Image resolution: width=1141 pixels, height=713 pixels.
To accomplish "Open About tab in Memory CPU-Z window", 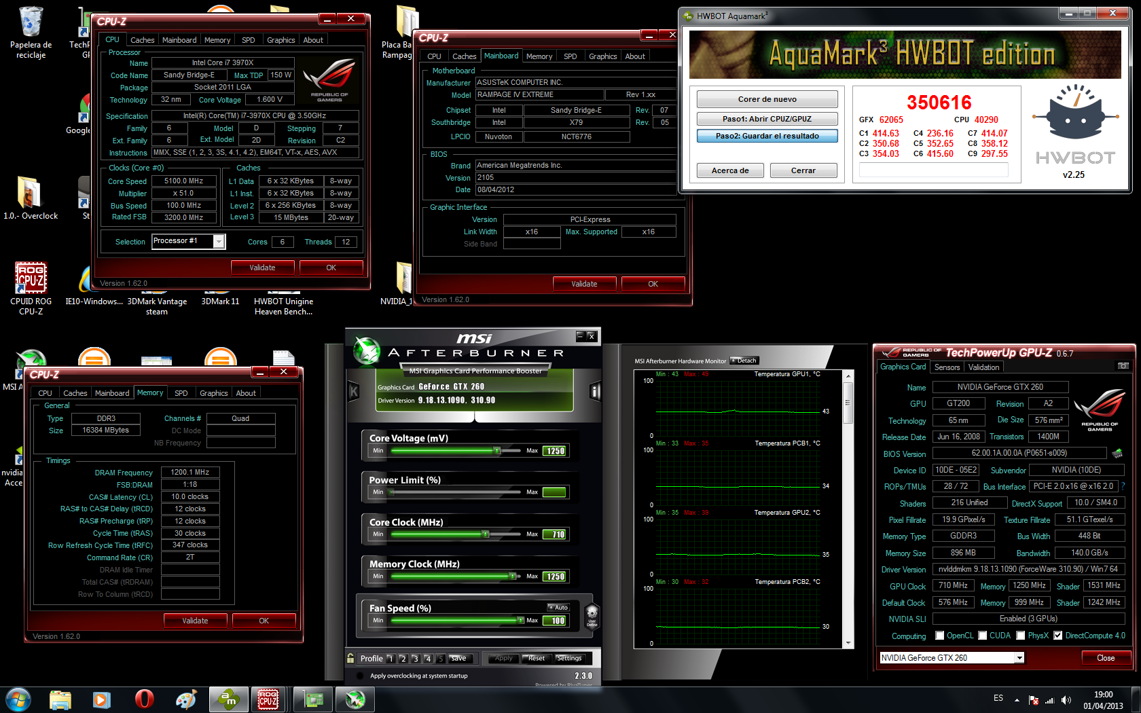I will pyautogui.click(x=246, y=393).
